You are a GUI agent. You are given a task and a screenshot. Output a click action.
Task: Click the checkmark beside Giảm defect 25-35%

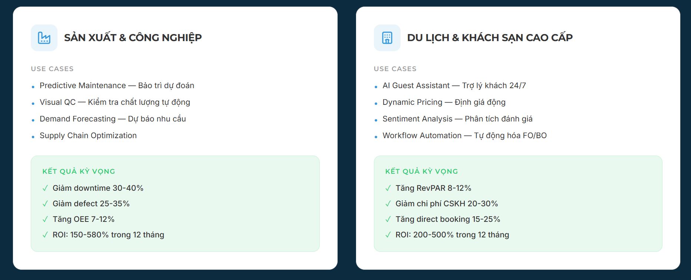(x=45, y=204)
